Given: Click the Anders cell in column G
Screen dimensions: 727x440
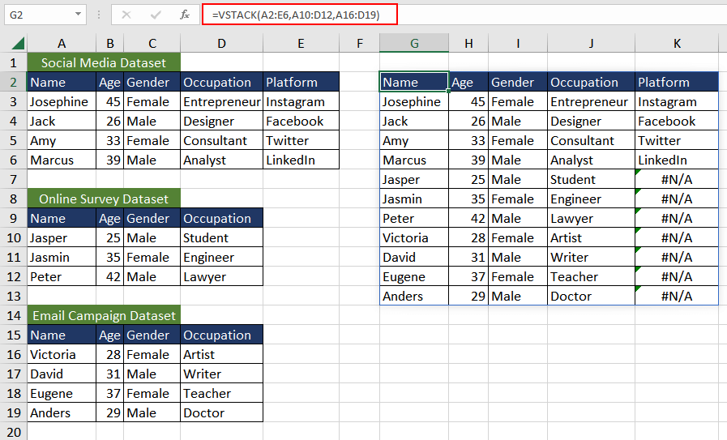Looking at the screenshot, I should (x=413, y=296).
